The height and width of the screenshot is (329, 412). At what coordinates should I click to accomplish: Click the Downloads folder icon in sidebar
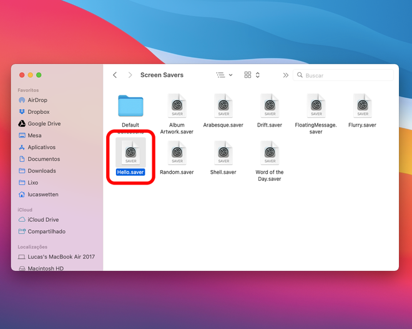pyautogui.click(x=22, y=171)
